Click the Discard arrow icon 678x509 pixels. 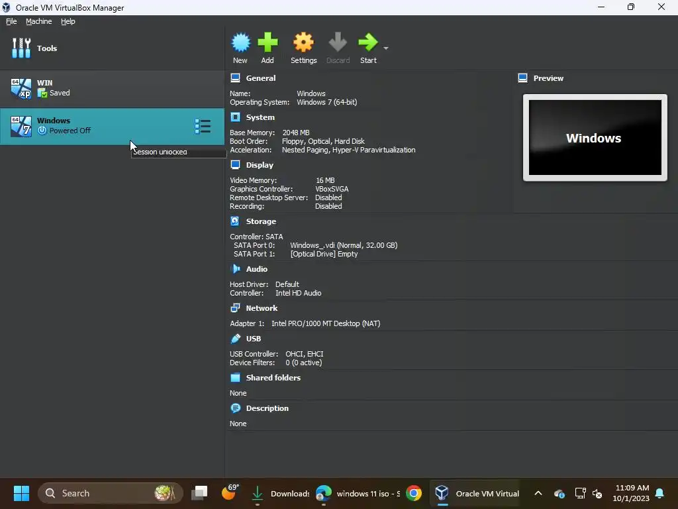338,42
